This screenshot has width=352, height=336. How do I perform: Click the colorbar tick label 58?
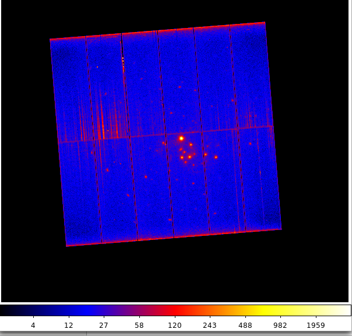(x=139, y=326)
